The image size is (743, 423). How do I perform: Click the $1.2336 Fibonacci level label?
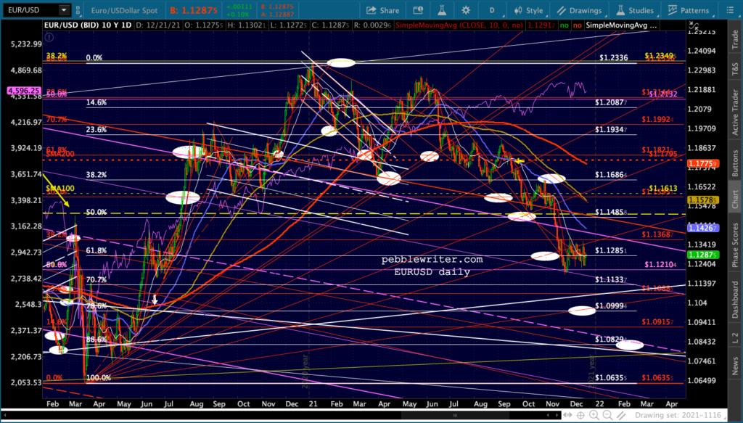(614, 58)
